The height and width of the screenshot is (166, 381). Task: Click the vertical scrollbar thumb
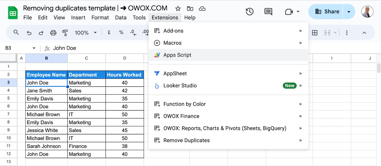point(379,68)
